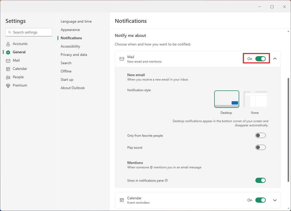Open Accounts settings category
Viewport: 291px width, 211px height.
pos(20,44)
